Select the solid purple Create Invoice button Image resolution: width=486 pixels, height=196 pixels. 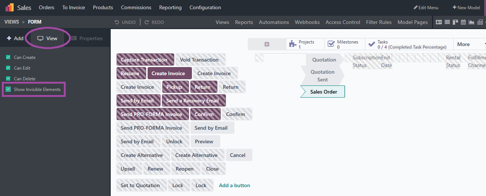169,73
